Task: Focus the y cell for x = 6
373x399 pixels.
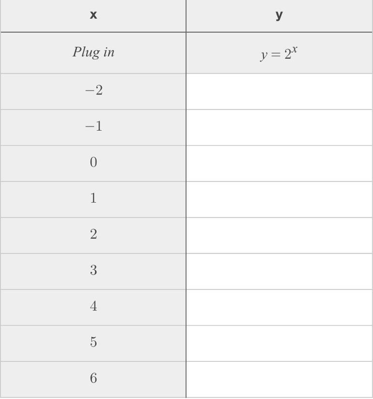Action: [x=279, y=379]
